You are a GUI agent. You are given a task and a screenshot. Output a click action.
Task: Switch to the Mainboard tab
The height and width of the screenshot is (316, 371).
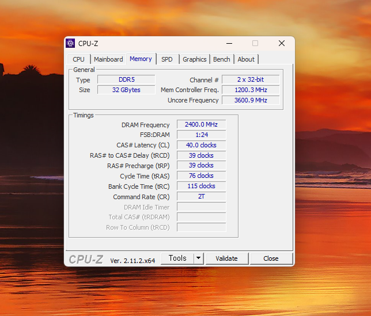pos(108,59)
